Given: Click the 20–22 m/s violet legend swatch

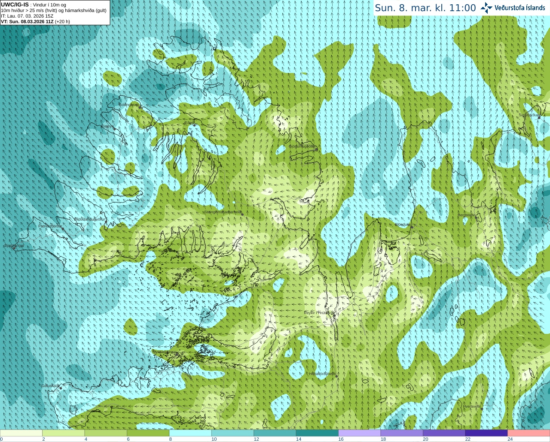Looking at the screenshot, I should [444, 433].
